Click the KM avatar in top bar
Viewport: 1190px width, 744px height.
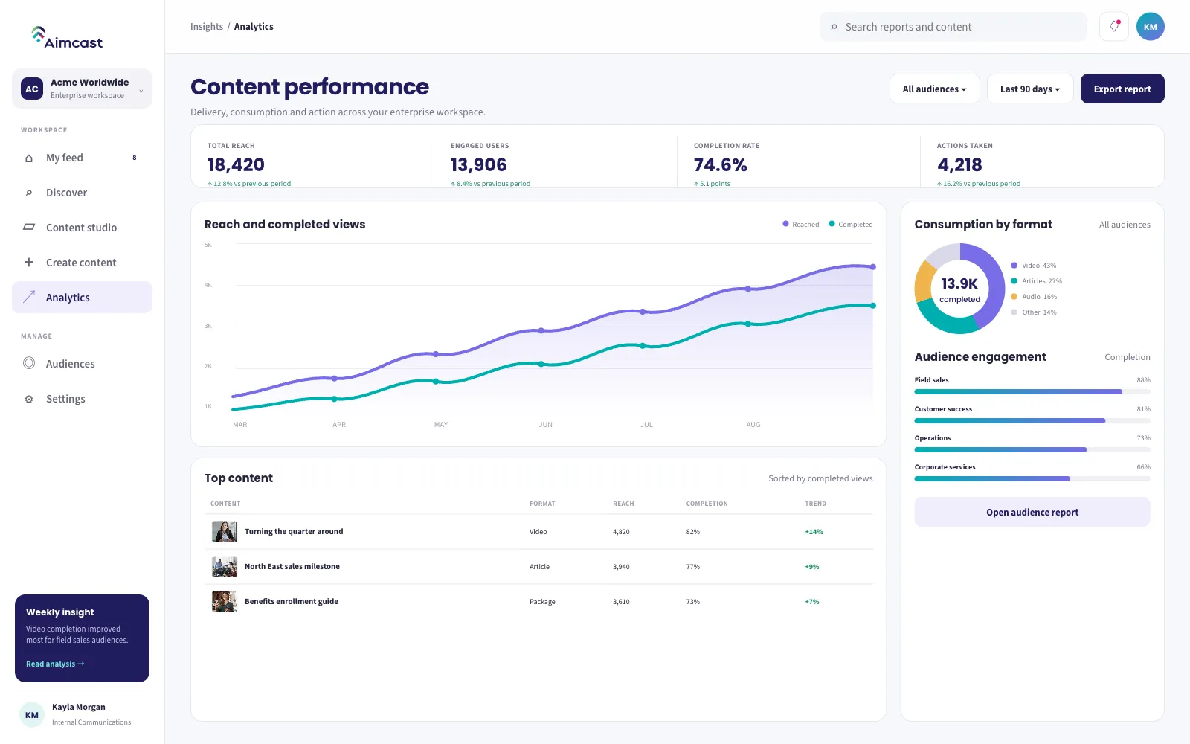click(x=1150, y=27)
